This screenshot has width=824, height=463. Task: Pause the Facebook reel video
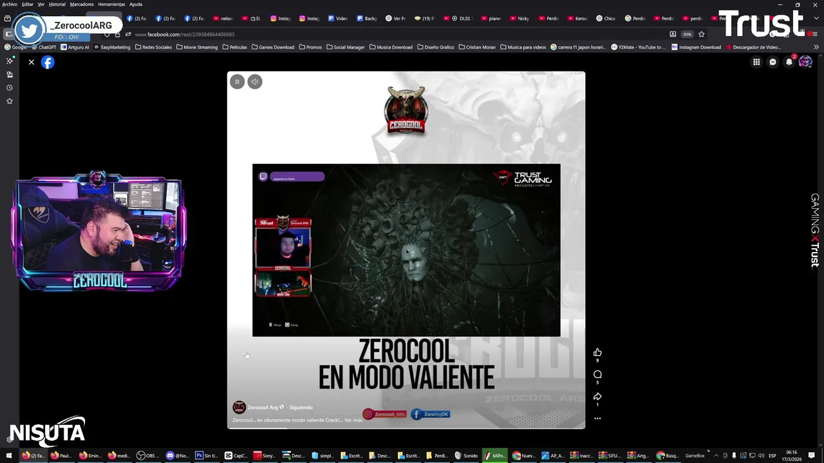(237, 82)
